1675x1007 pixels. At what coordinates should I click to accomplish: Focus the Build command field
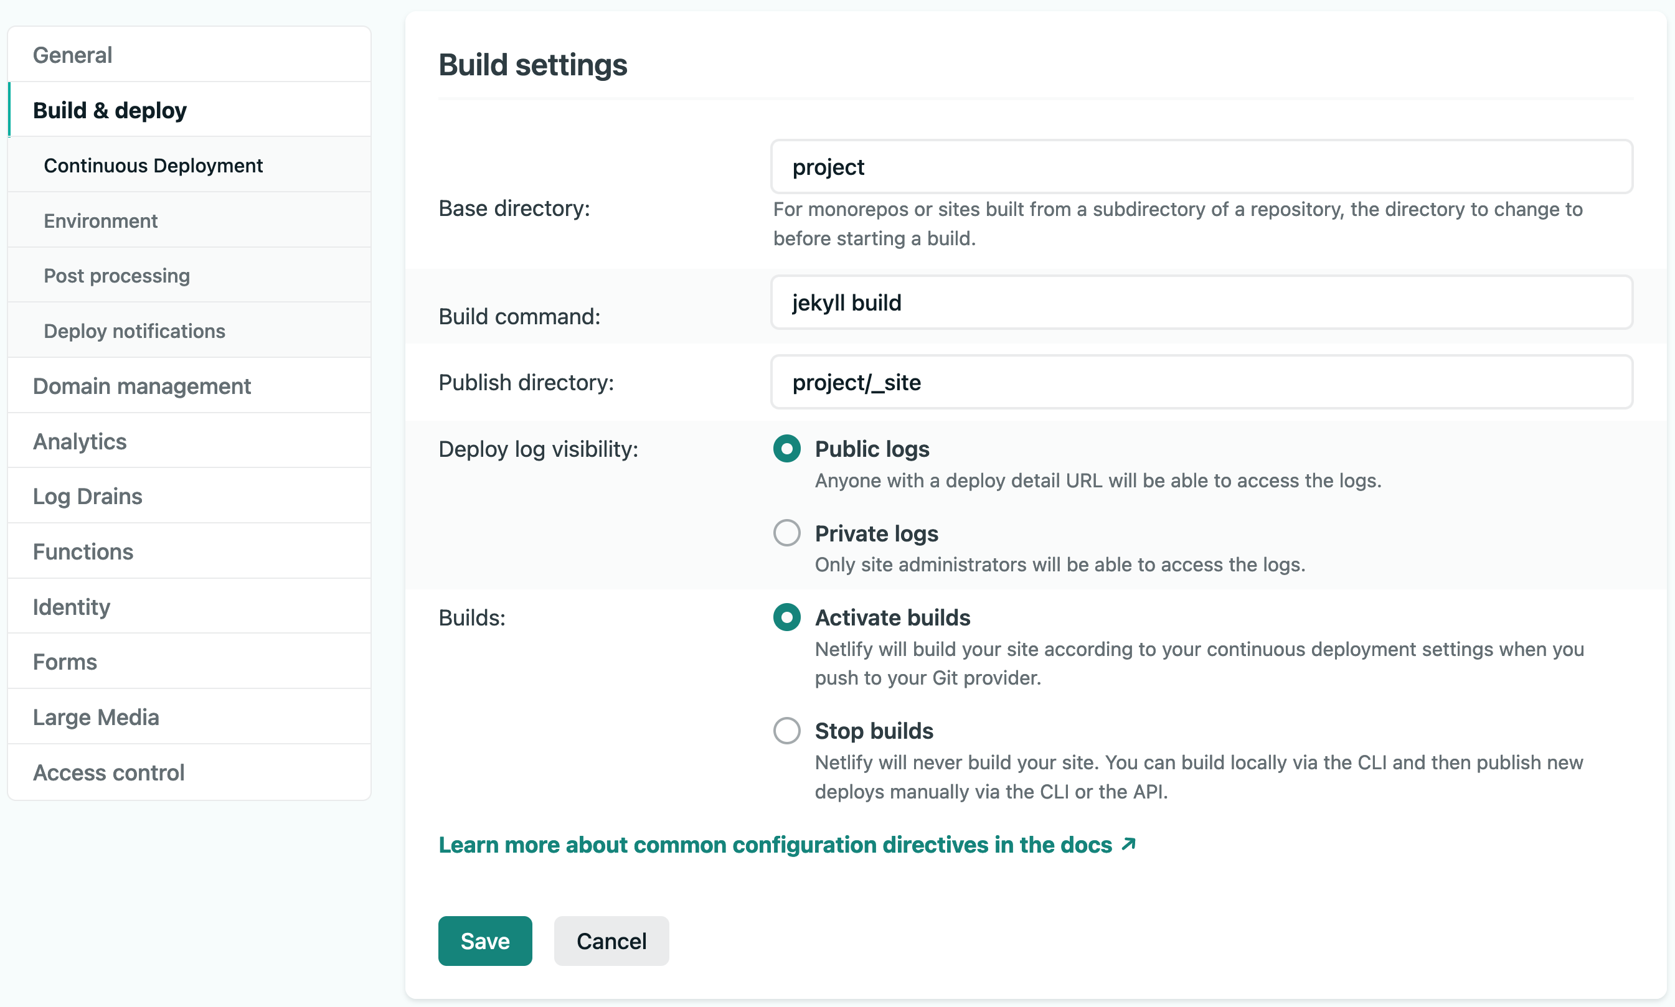1201,302
